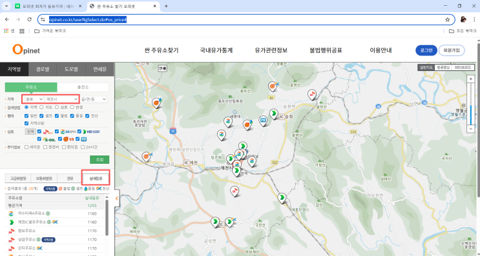Select the 반경 search method radio
The image size is (480, 256).
point(72,107)
